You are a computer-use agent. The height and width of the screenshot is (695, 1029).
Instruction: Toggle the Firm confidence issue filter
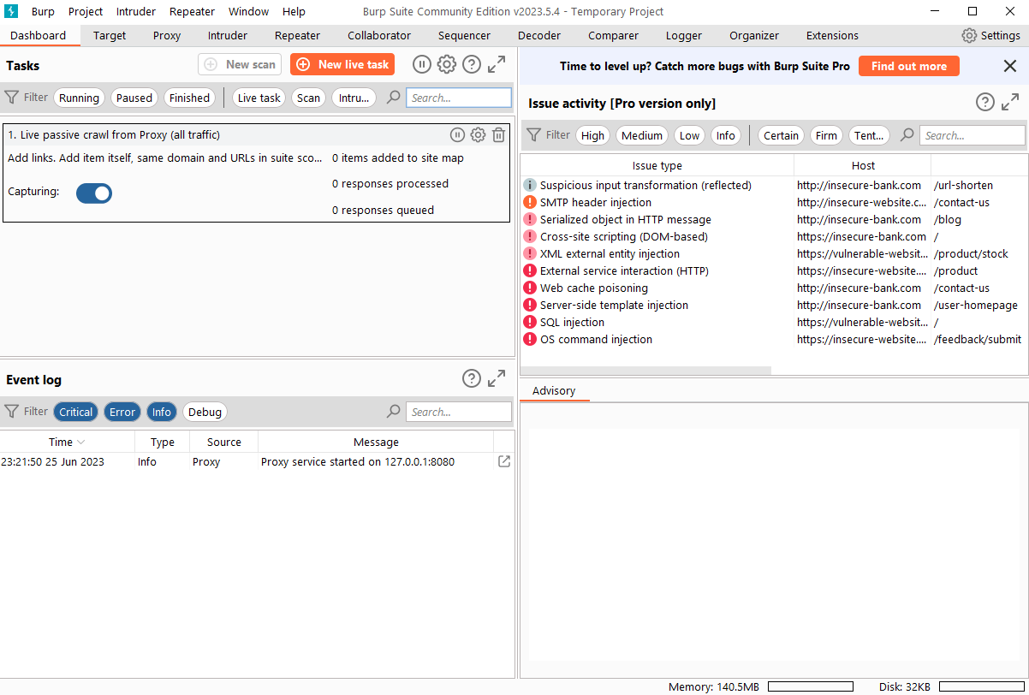(x=827, y=135)
